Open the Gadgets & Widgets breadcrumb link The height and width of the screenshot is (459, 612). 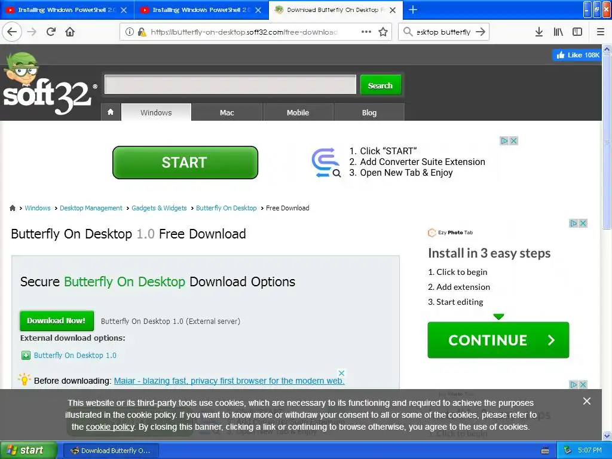click(159, 208)
